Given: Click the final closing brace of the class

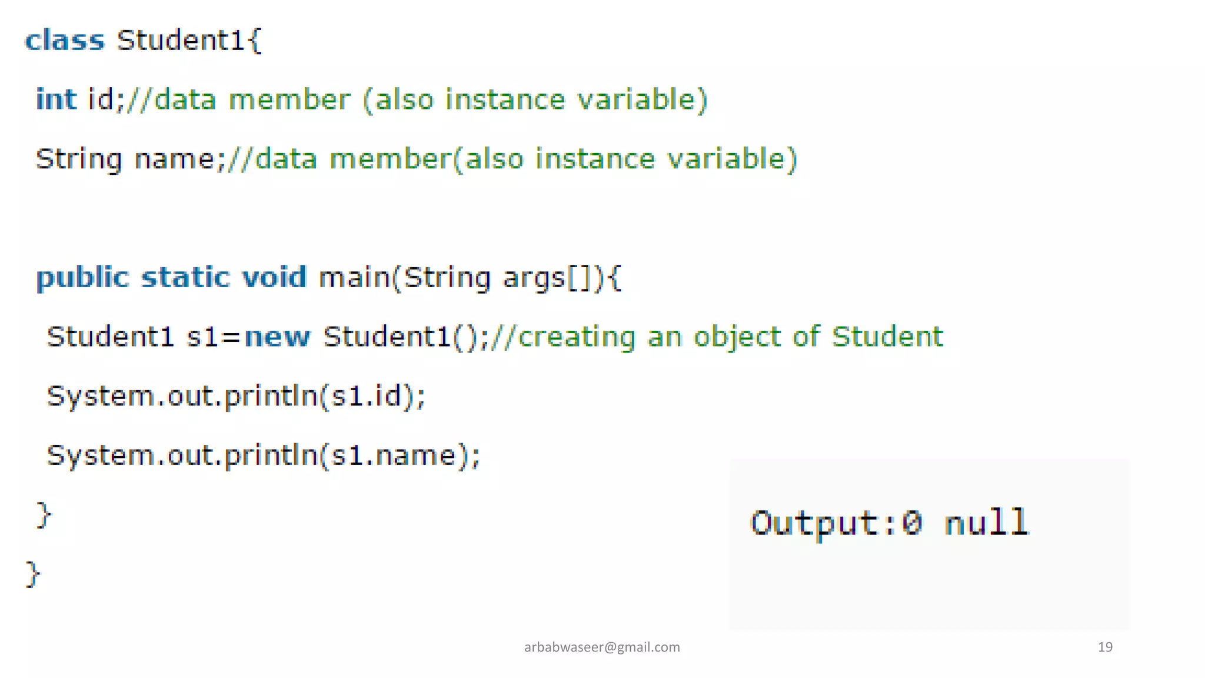Looking at the screenshot, I should (x=33, y=574).
